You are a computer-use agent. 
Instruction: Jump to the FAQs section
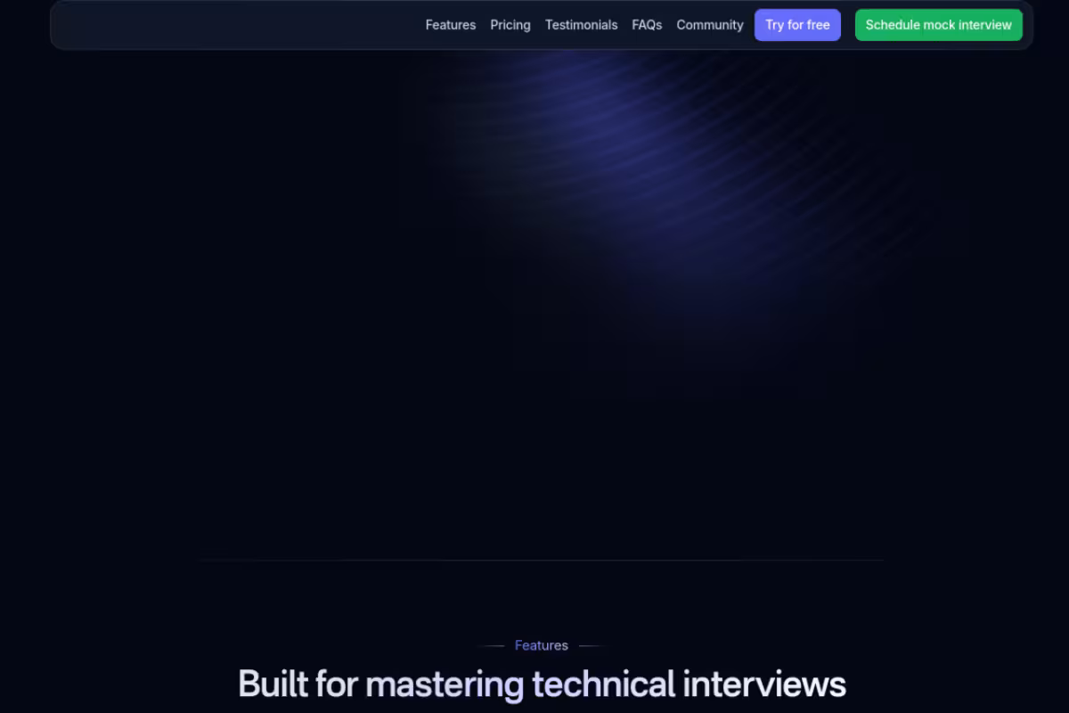[647, 25]
